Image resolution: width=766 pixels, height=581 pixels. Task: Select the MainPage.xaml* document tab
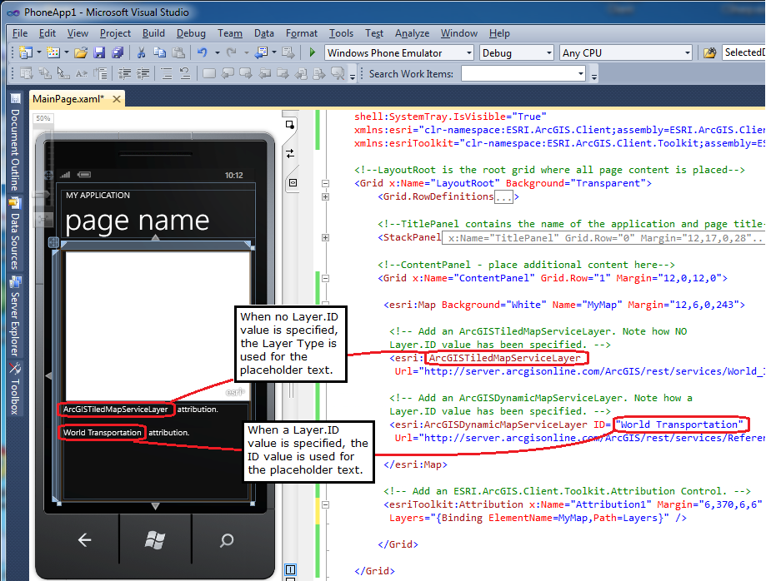coord(68,99)
